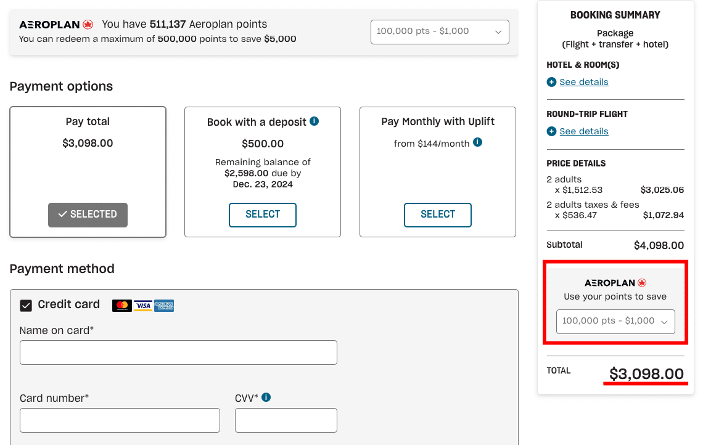Viewport: 703px width, 445px height.
Task: Click info icon next to Uplift monthly price
Action: (x=477, y=142)
